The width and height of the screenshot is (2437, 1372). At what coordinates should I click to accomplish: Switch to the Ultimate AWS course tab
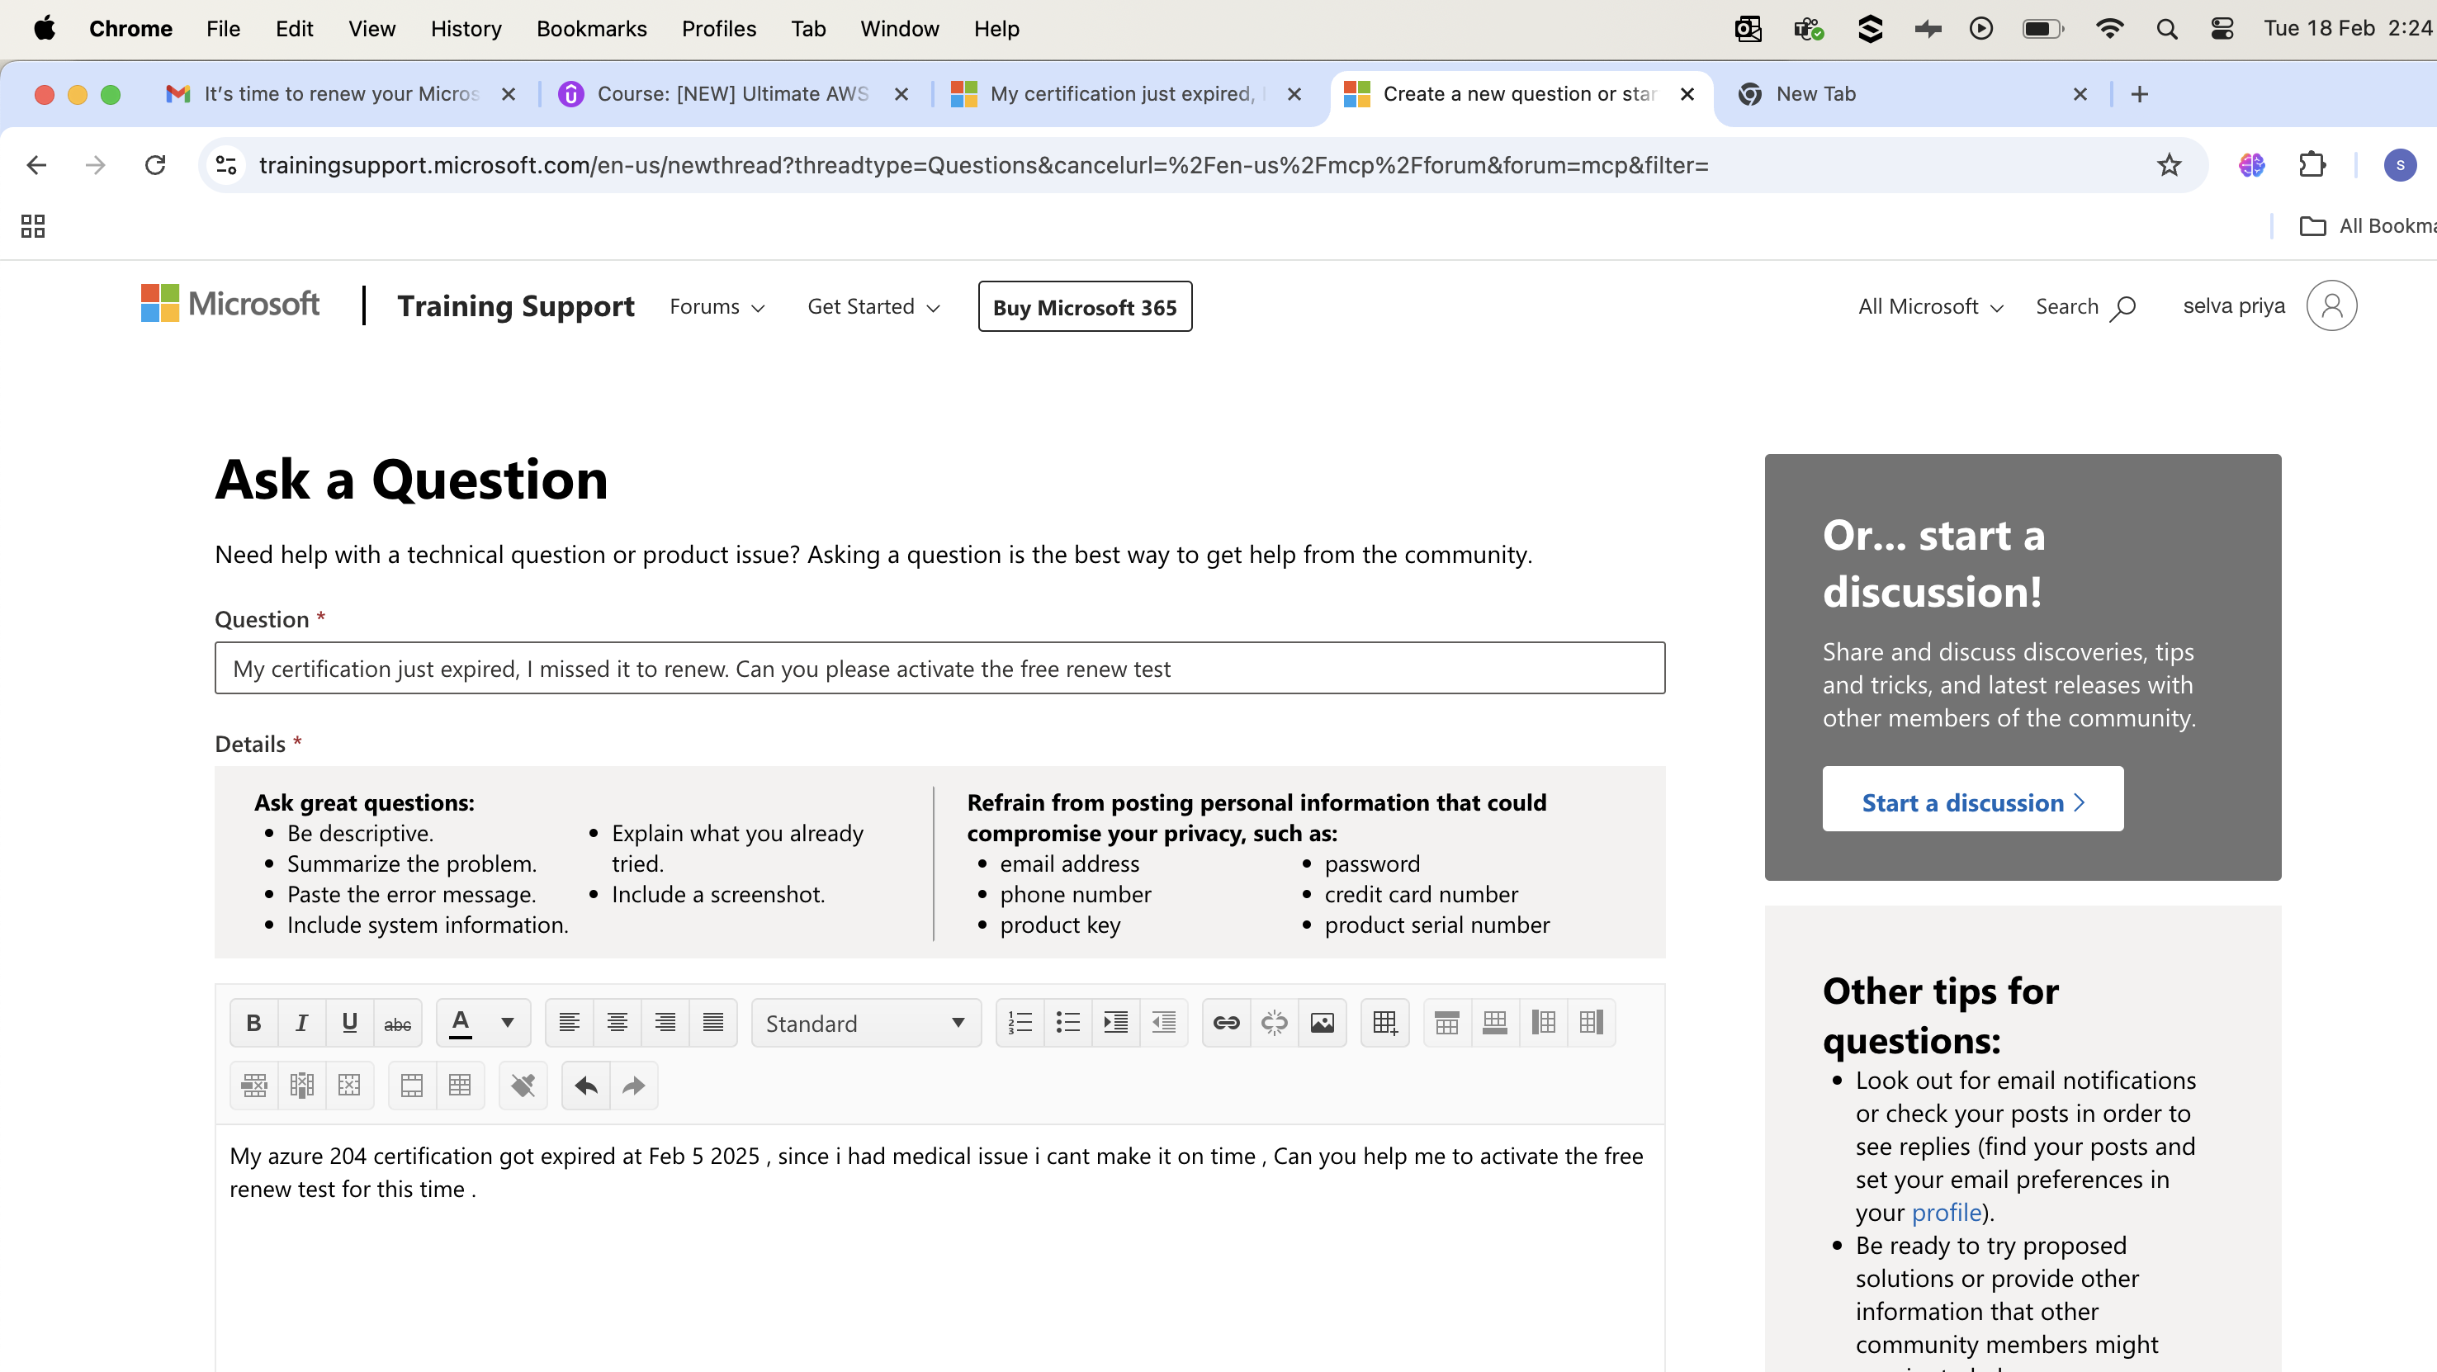(x=733, y=93)
